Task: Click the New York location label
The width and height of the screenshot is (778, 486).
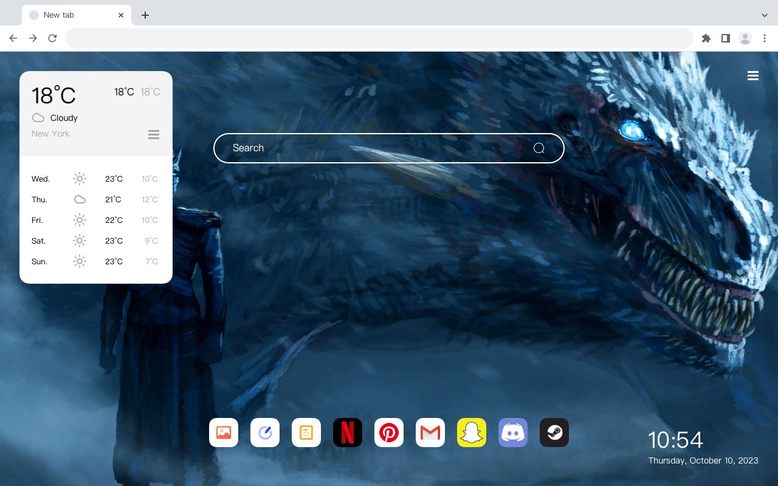Action: tap(50, 134)
